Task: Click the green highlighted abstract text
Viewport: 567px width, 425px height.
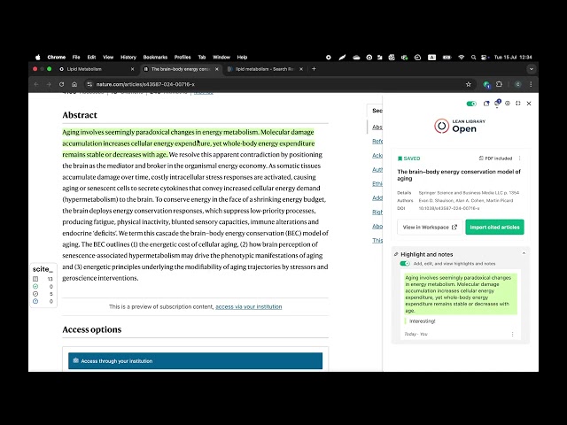Action: click(189, 143)
